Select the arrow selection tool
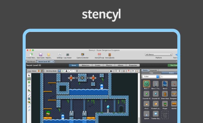Viewport: 203px width, 123px height. tap(29, 75)
